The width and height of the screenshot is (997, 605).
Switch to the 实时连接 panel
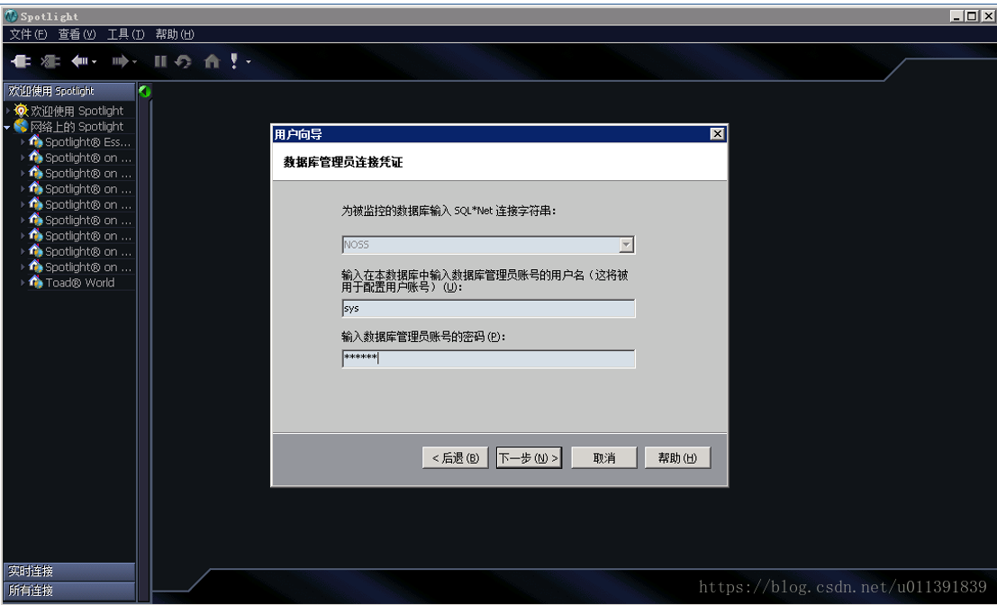click(x=69, y=572)
